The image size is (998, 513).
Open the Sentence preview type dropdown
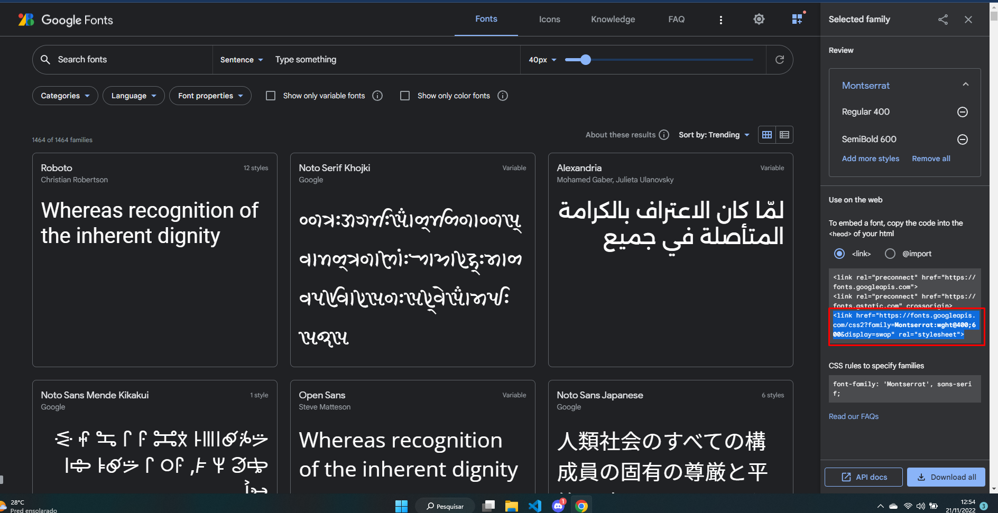[242, 60]
